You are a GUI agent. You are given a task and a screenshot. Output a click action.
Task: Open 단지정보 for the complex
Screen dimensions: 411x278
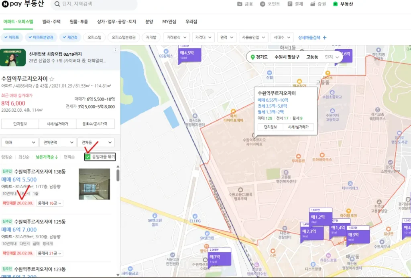tap(19, 124)
